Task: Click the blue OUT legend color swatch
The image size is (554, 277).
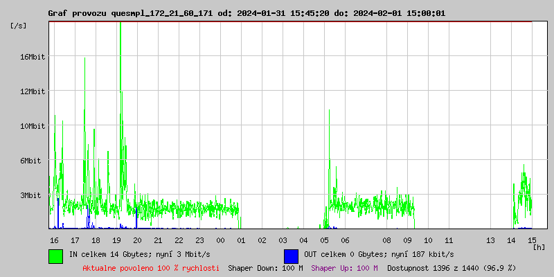Action: click(291, 256)
